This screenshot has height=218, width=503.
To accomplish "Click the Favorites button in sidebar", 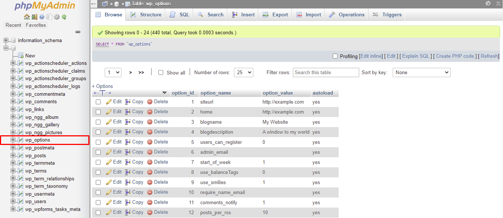I will (x=36, y=25).
